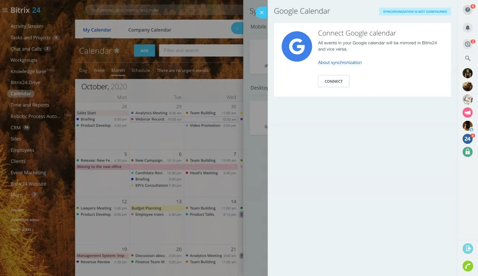Open the help question mark icon
Screen dimensions: 478x276
[x=467, y=10]
